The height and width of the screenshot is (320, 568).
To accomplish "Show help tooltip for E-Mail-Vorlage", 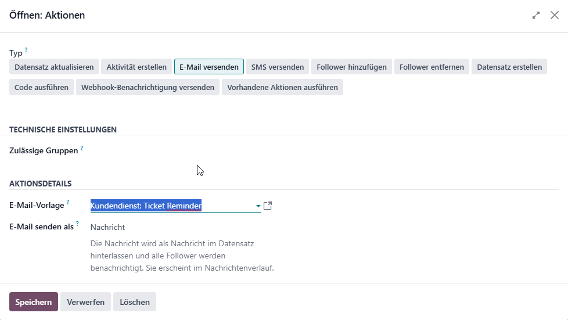I will 68,202.
